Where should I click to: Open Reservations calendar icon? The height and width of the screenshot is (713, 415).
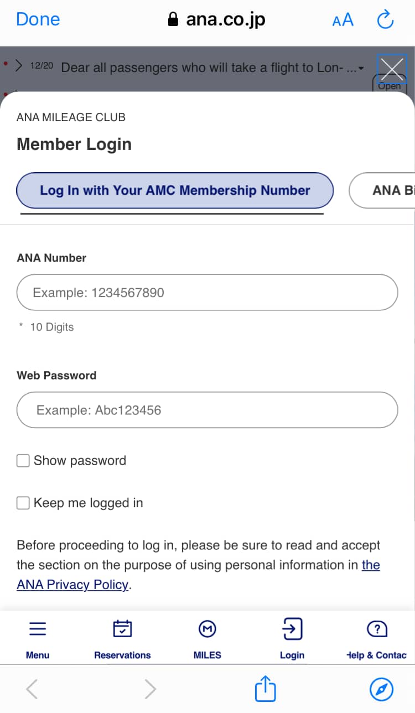122,629
